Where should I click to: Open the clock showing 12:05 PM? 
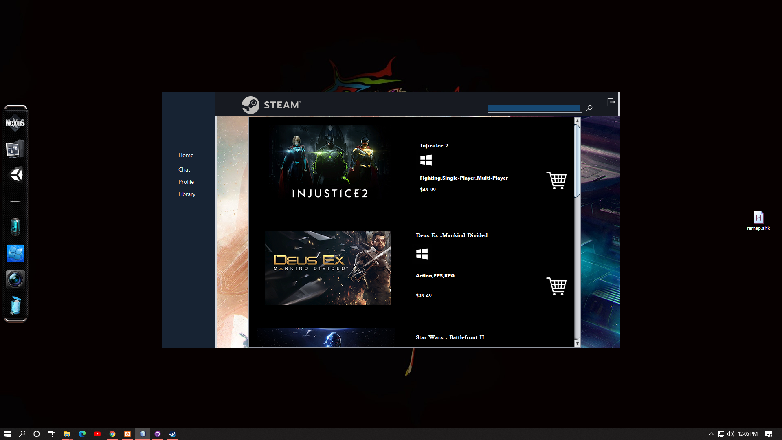pos(748,434)
